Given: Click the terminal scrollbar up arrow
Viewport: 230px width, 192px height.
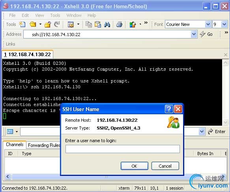Looking at the screenshot, I should click(225, 63).
